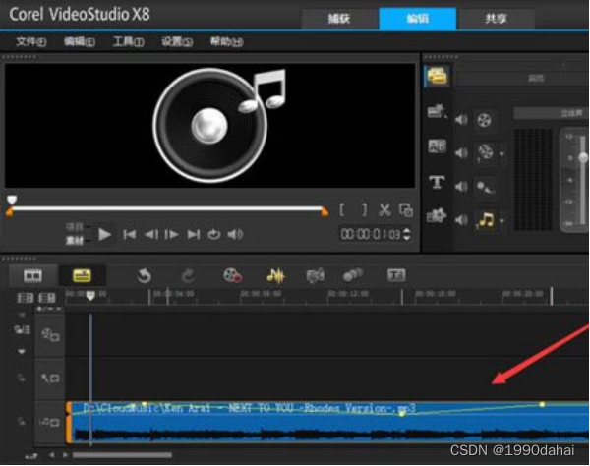Select the music track note in mixer
This screenshot has height=466, width=590.
(x=486, y=219)
